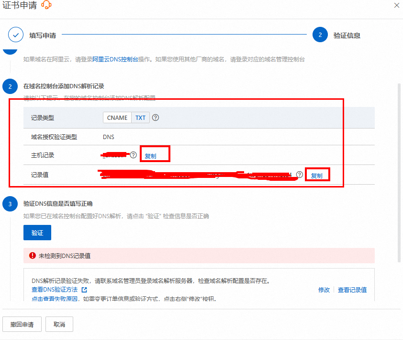
Task: Click 修改 to change the verification method
Action: pos(324,290)
